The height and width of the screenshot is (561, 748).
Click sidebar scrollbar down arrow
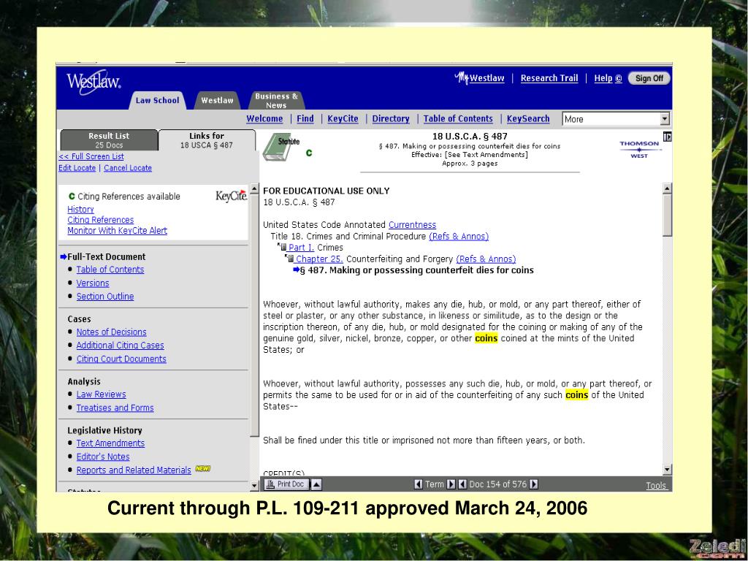tap(255, 486)
